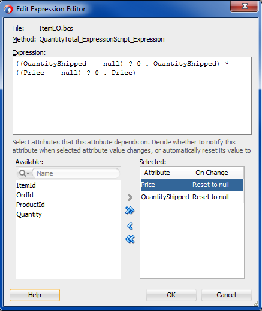Click the Attribute column header
This screenshot has height=311, width=262.
point(166,173)
